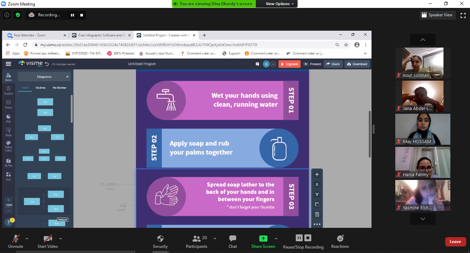
Task: Open the Chat panel
Action: (x=233, y=239)
